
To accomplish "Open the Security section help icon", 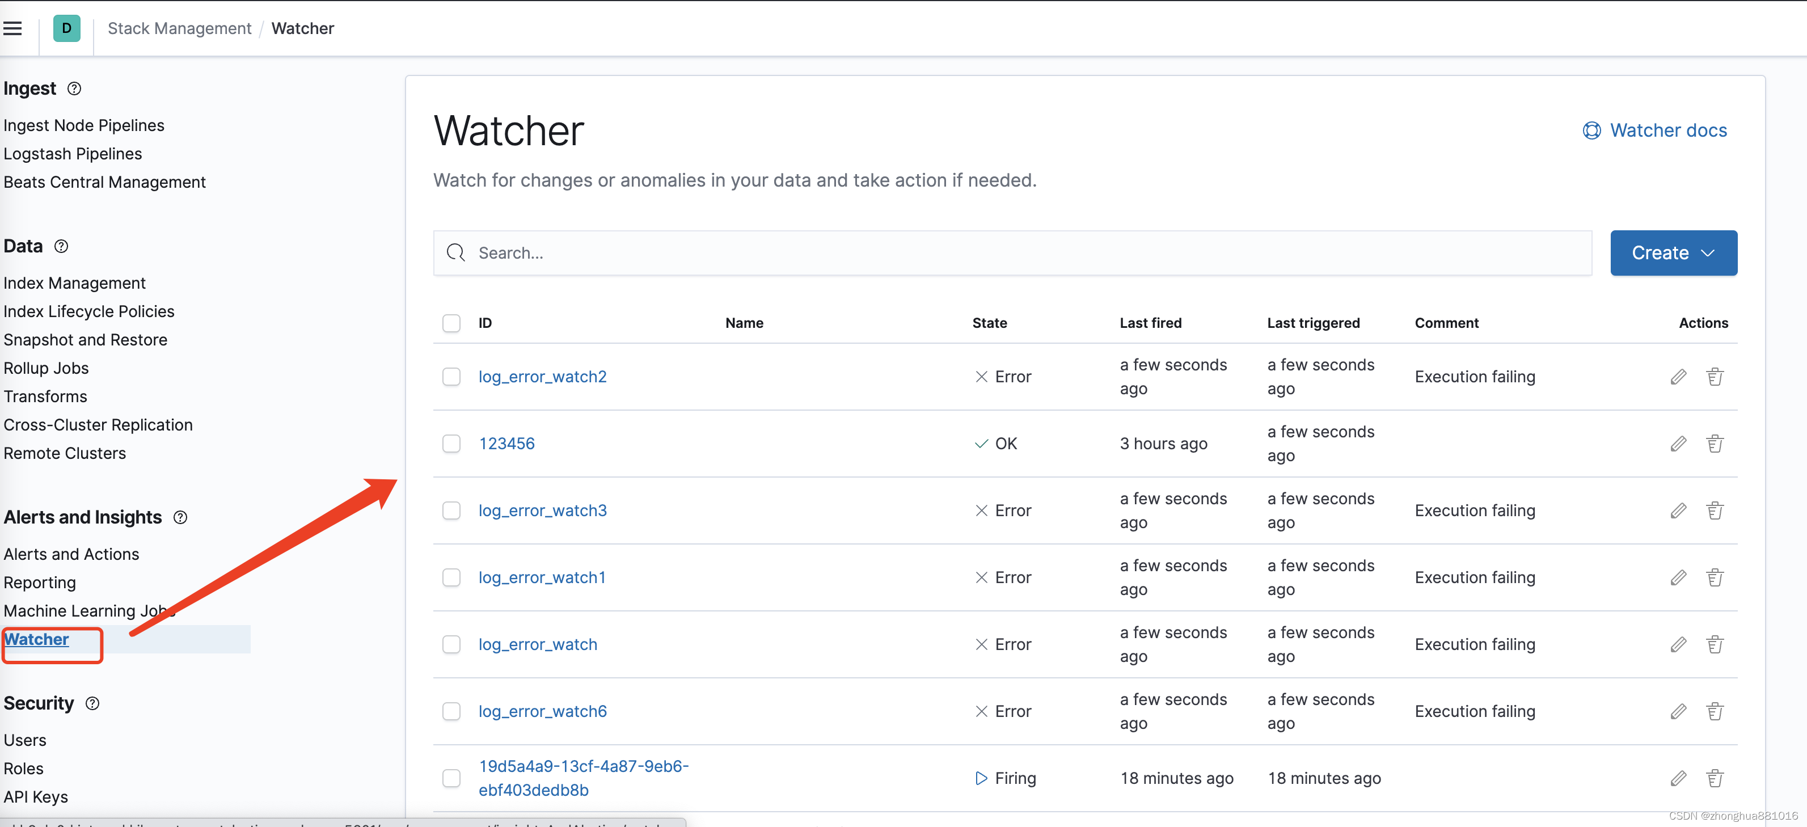I will (92, 703).
